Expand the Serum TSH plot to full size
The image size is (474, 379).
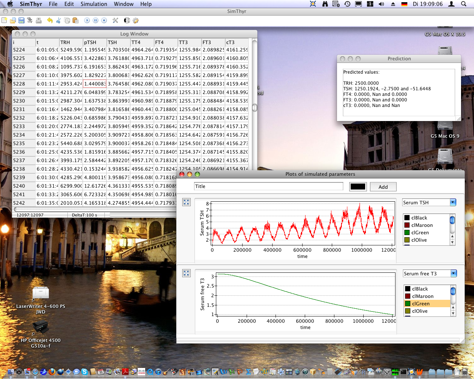pos(186,202)
